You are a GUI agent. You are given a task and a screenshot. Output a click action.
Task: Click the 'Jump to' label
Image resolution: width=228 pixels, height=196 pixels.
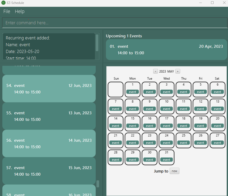point(161,171)
